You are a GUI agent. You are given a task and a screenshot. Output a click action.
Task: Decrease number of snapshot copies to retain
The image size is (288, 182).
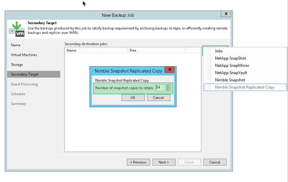(x=168, y=89)
